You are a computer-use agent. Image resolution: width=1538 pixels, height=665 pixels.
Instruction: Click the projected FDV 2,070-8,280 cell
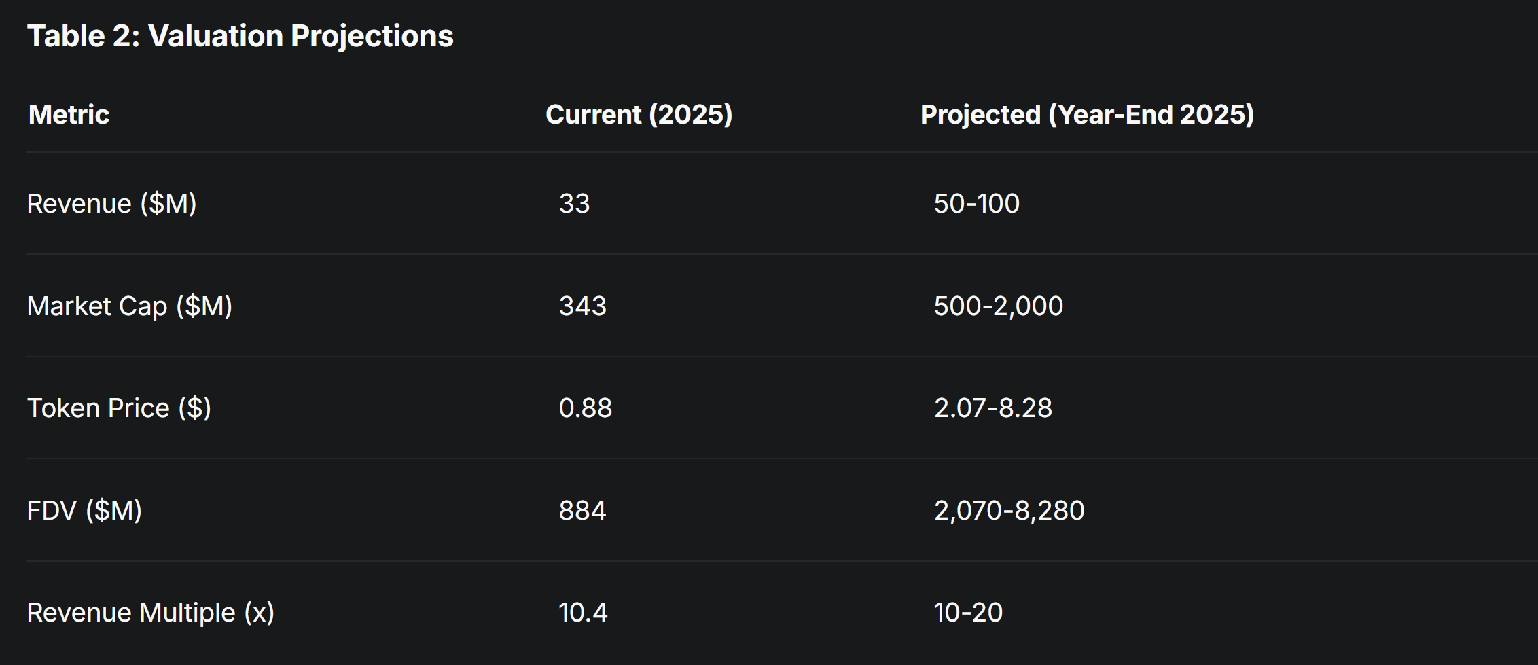[1009, 510]
